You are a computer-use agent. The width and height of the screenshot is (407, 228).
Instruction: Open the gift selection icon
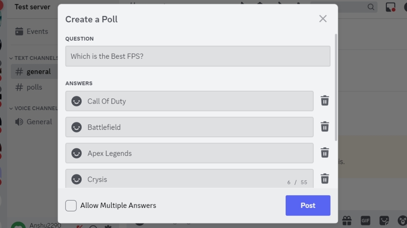coord(347,220)
